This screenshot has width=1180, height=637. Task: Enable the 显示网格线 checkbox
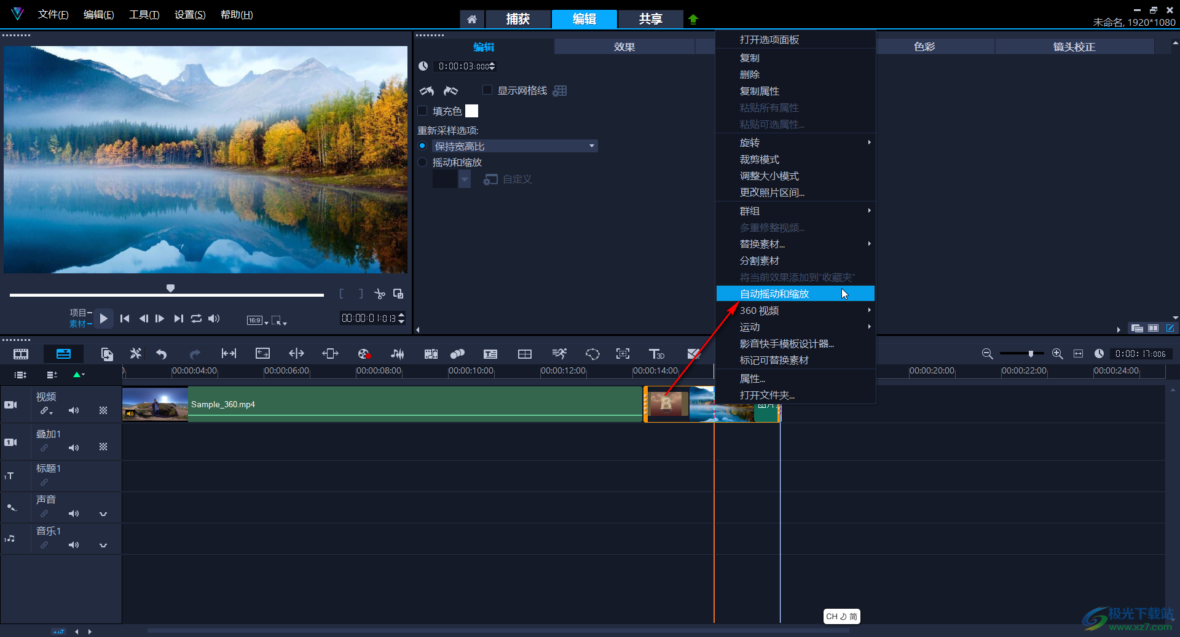tap(487, 90)
